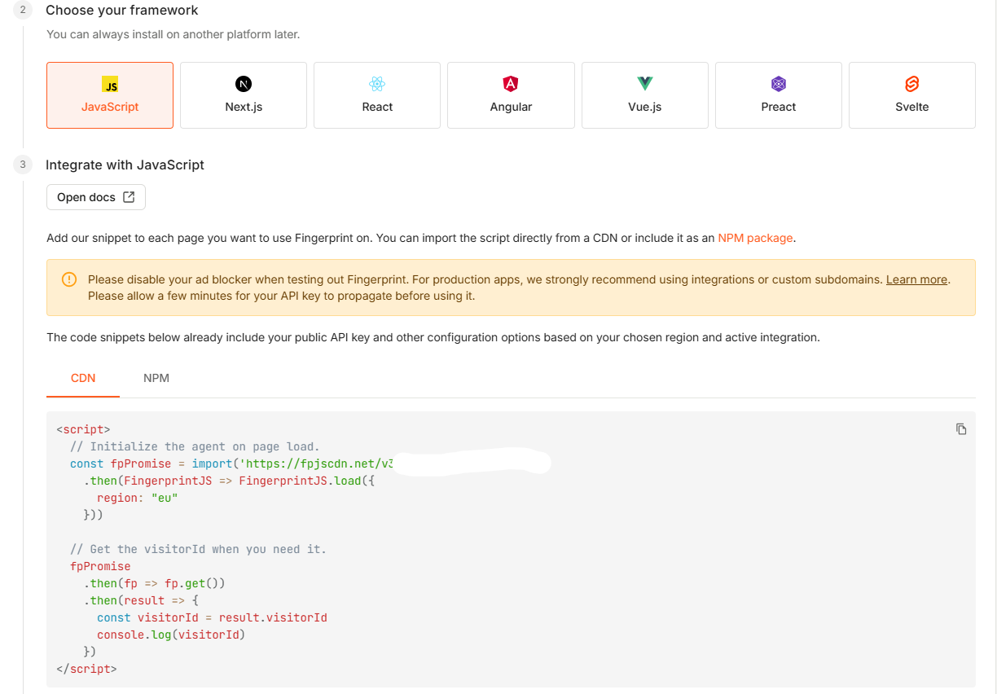This screenshot has width=997, height=694.
Task: Switch to the NPM tab
Action: pos(156,378)
